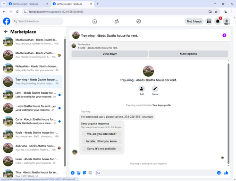Click the address bar URL
236x181 pixels.
[56, 12]
